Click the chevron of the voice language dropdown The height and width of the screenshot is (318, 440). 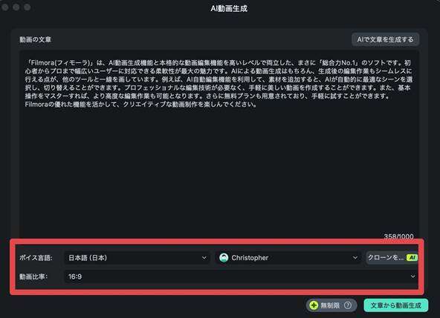coord(204,257)
